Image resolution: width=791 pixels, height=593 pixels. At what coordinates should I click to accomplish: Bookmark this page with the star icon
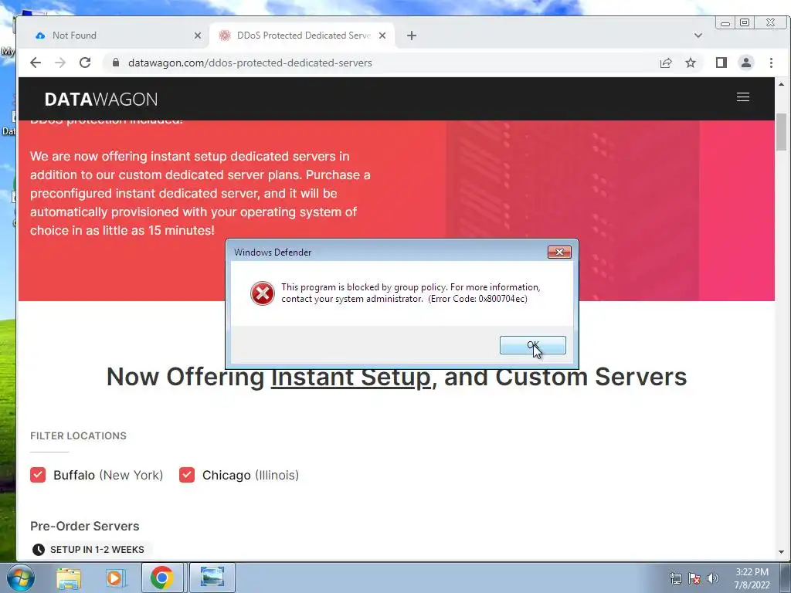click(x=691, y=63)
